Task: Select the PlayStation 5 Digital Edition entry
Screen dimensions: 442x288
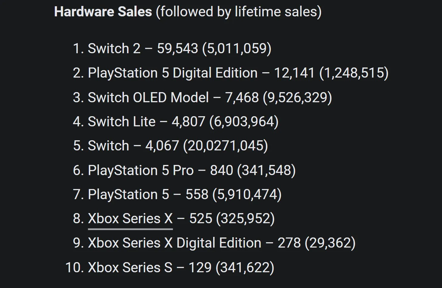Action: coord(173,73)
